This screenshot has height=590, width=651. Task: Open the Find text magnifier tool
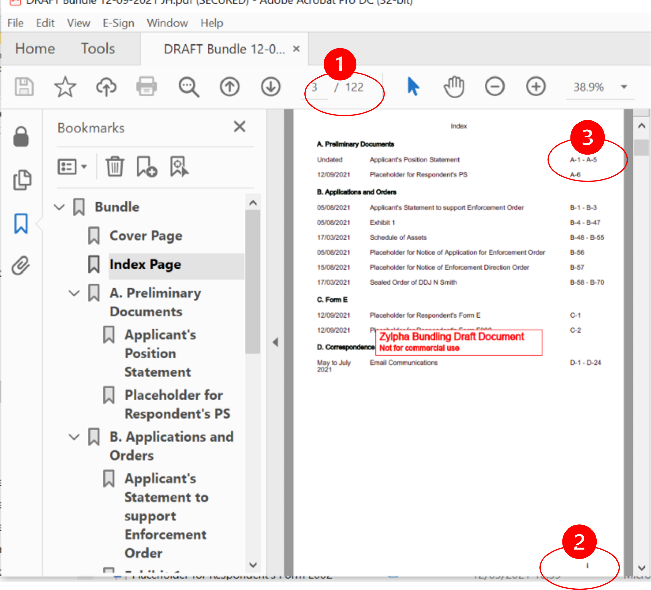point(189,87)
